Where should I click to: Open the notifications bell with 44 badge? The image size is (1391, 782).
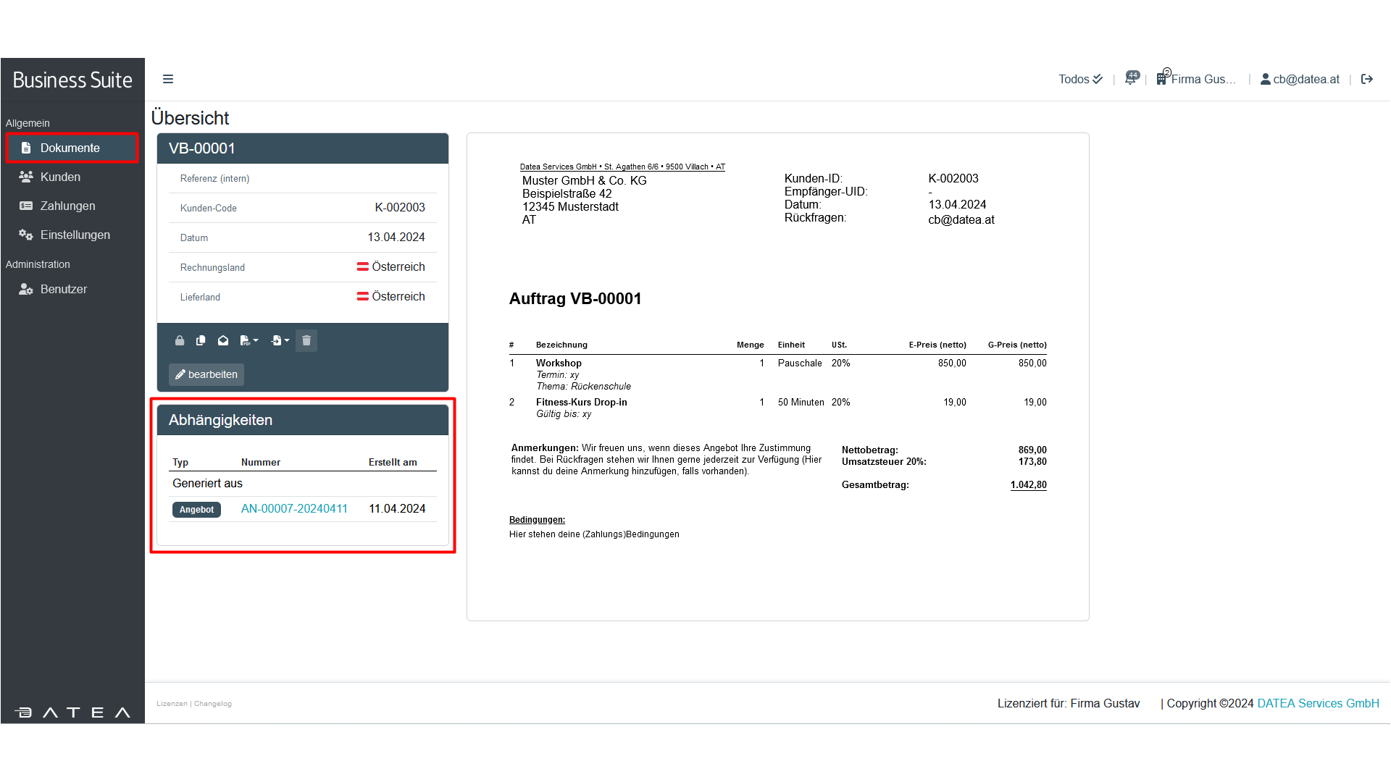coord(1131,78)
